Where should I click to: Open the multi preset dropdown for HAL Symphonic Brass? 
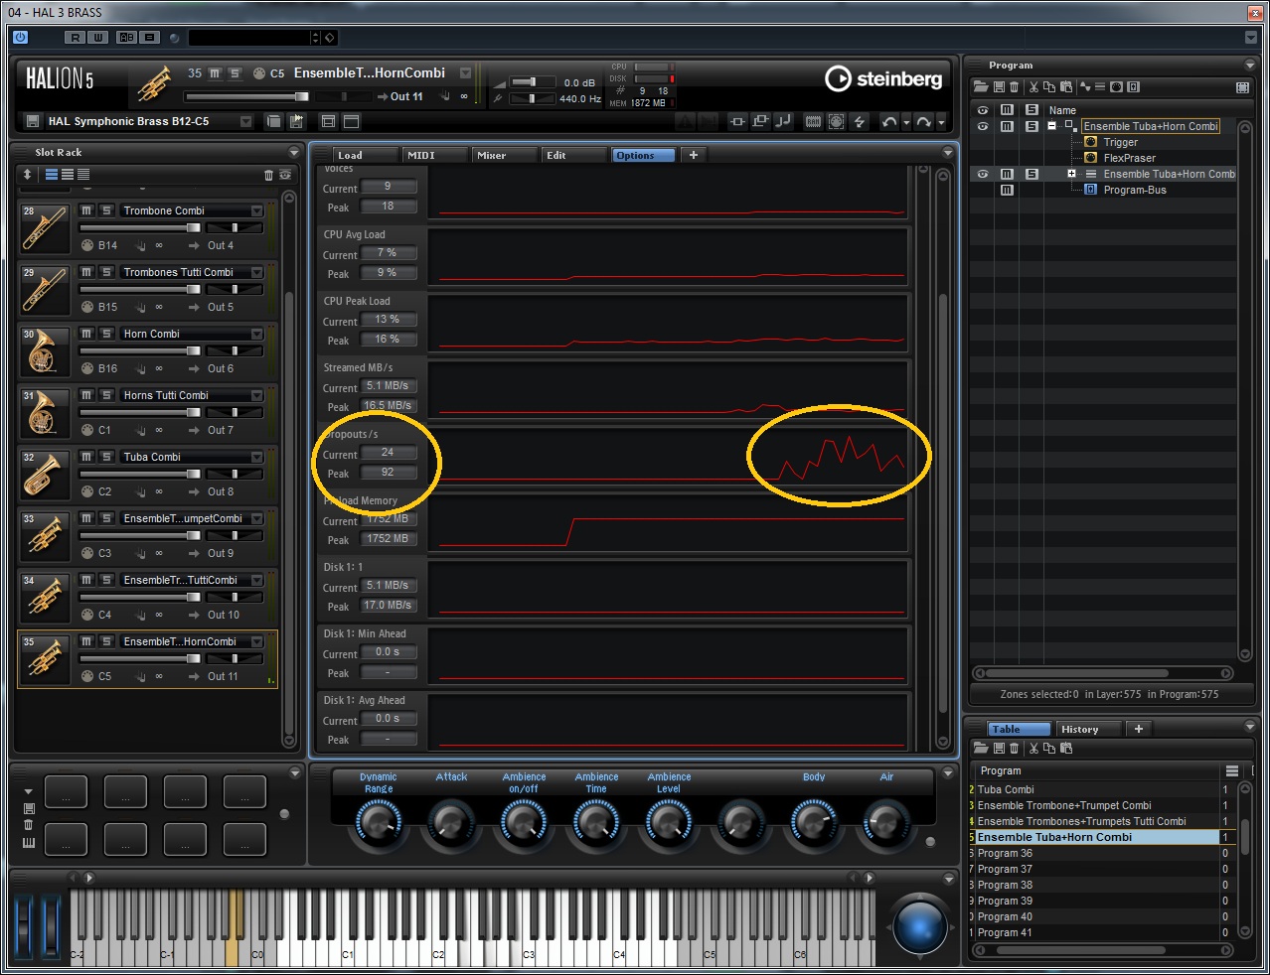click(245, 121)
